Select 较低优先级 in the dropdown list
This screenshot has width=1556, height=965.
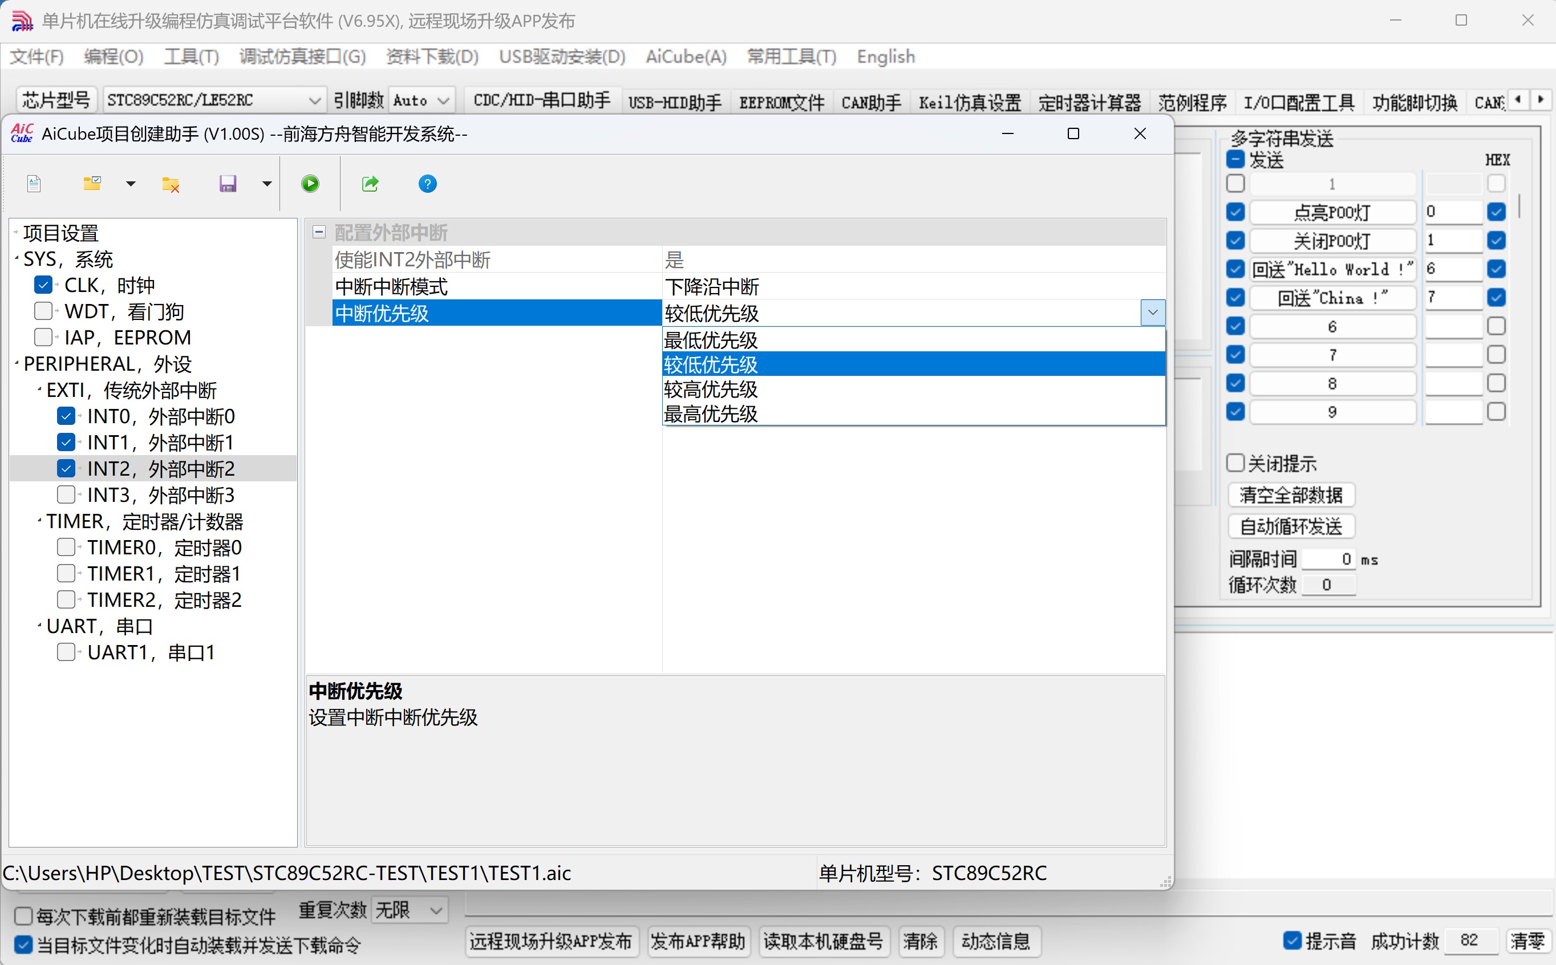pos(913,364)
